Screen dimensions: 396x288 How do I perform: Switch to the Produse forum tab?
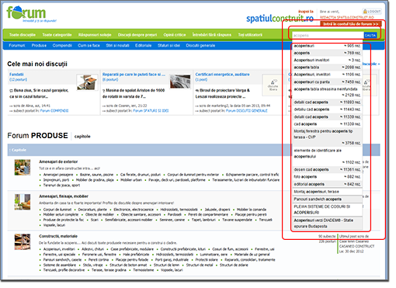point(39,46)
